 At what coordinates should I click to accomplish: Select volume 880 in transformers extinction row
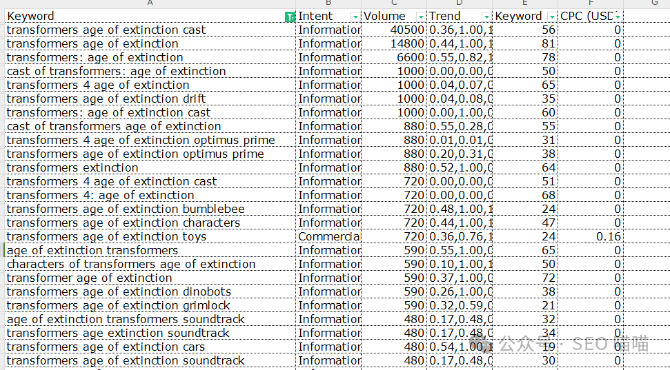pyautogui.click(x=394, y=167)
